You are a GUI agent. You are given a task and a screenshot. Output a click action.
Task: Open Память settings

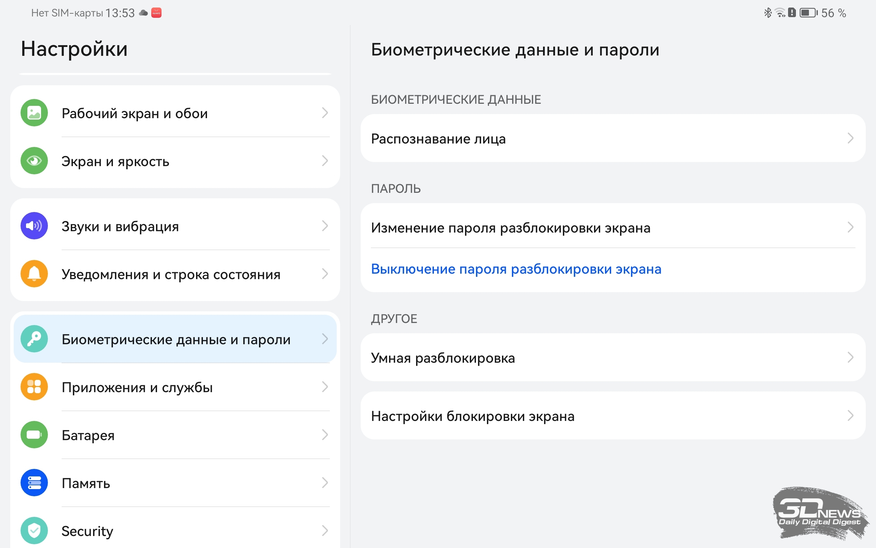[175, 483]
